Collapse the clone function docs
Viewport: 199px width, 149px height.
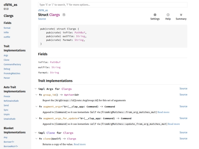pyautogui.click(x=36, y=139)
